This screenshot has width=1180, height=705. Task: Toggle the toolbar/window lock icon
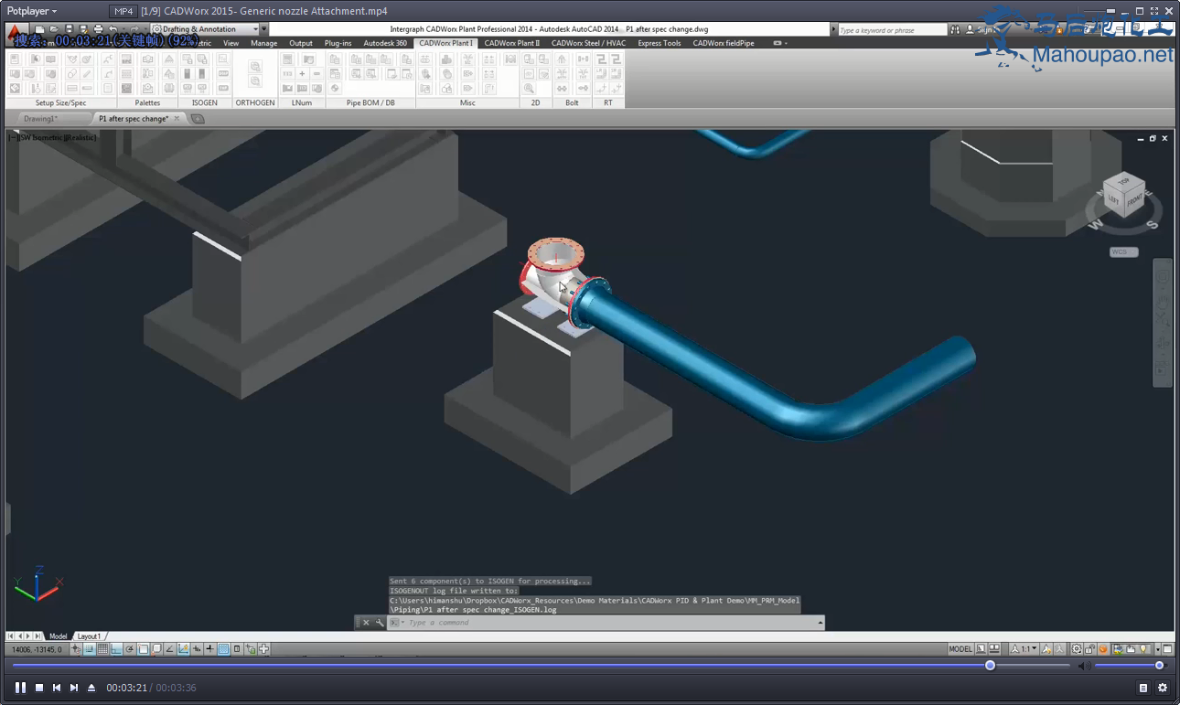(x=1090, y=649)
